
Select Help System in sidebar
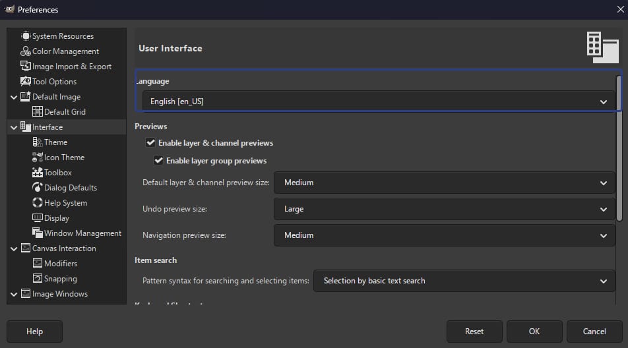(65, 203)
